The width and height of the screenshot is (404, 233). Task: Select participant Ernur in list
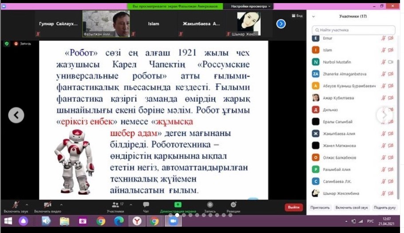click(353, 39)
